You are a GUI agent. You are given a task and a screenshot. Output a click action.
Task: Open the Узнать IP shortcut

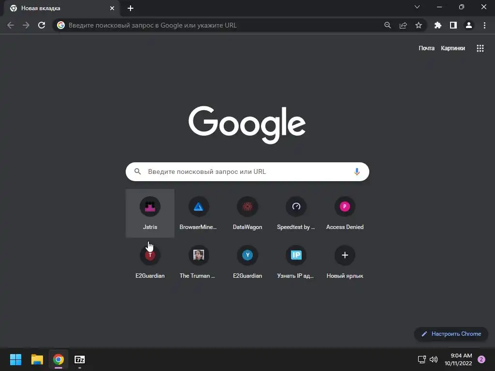click(296, 262)
